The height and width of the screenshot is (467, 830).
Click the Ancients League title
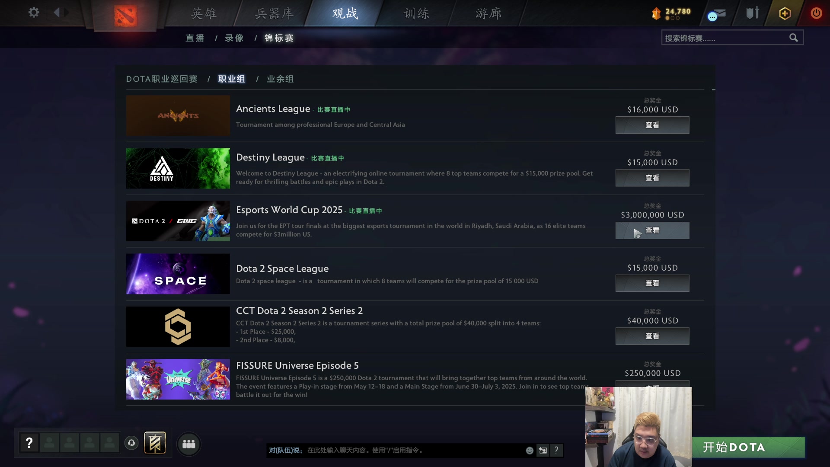(273, 109)
